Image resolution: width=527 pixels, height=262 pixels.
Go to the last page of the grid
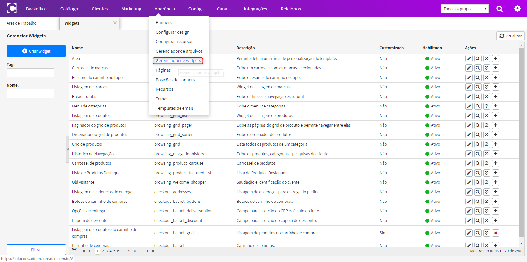(x=153, y=251)
